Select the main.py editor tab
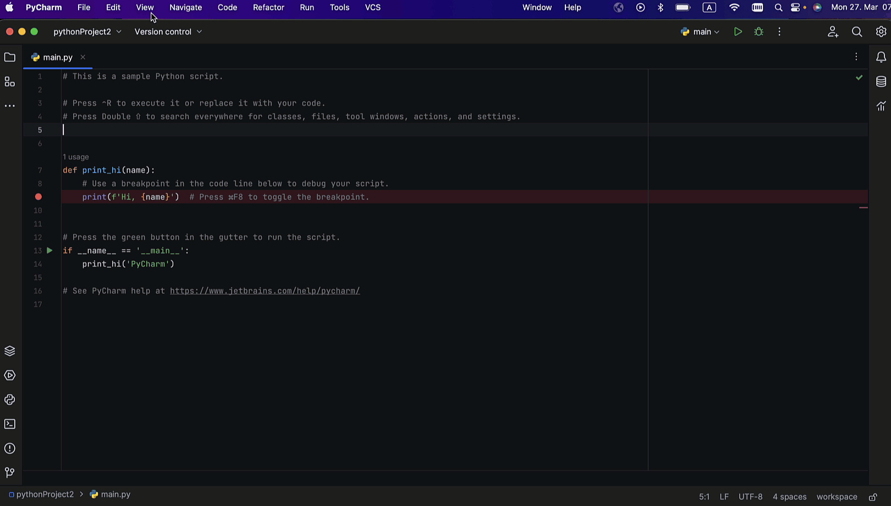Viewport: 891px width, 506px height. coord(57,57)
